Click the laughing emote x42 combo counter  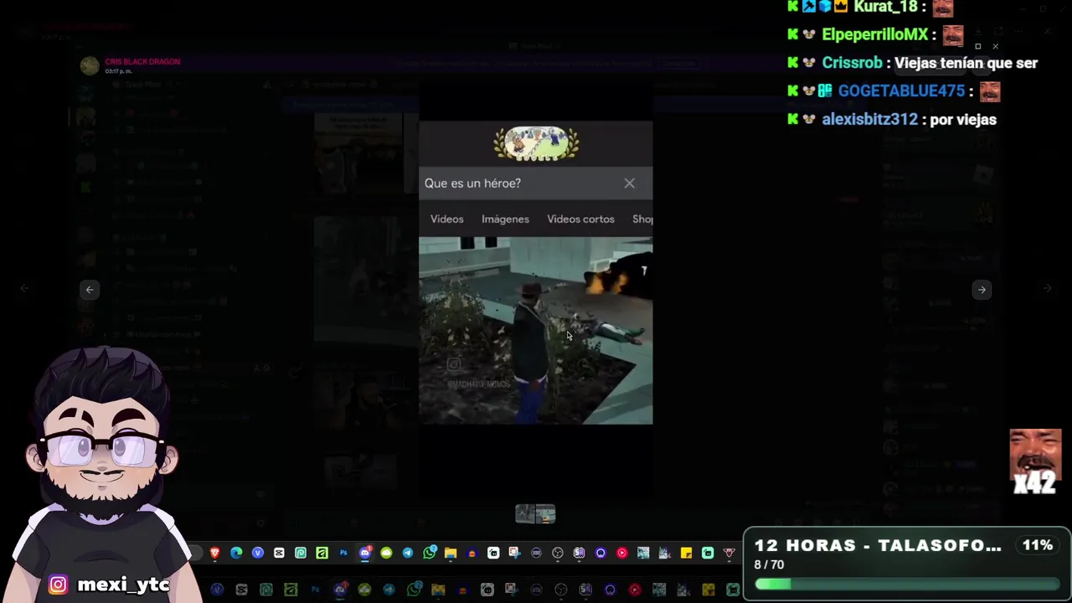coord(1035,461)
